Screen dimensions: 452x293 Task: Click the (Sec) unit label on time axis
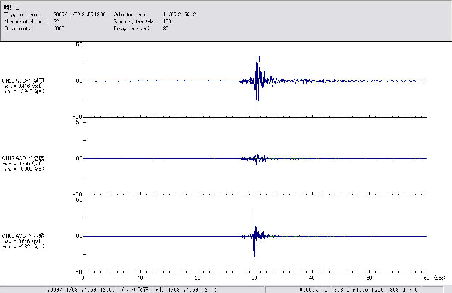tap(440, 278)
